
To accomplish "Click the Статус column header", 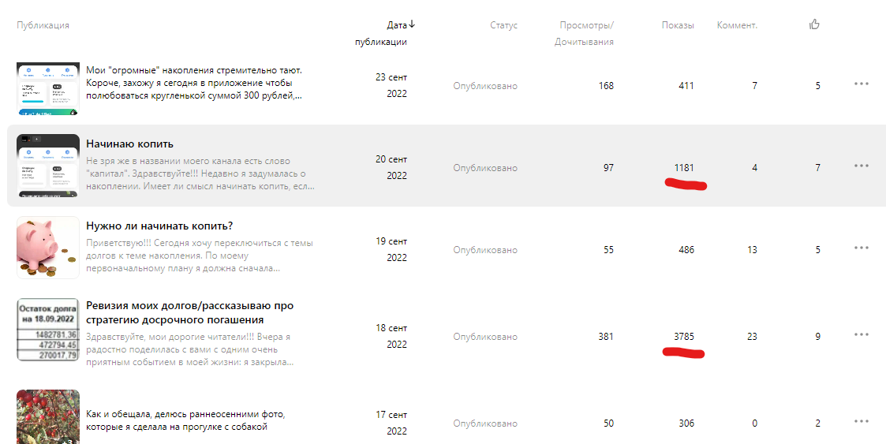I will click(x=503, y=25).
